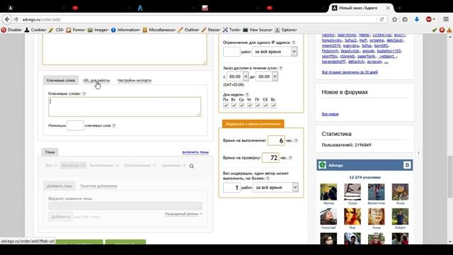Open Tools menu in developer toolbar
The width and height of the screenshot is (453, 255).
point(231,30)
